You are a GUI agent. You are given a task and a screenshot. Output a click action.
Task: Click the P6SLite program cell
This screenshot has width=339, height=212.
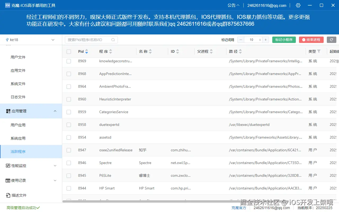105,175
